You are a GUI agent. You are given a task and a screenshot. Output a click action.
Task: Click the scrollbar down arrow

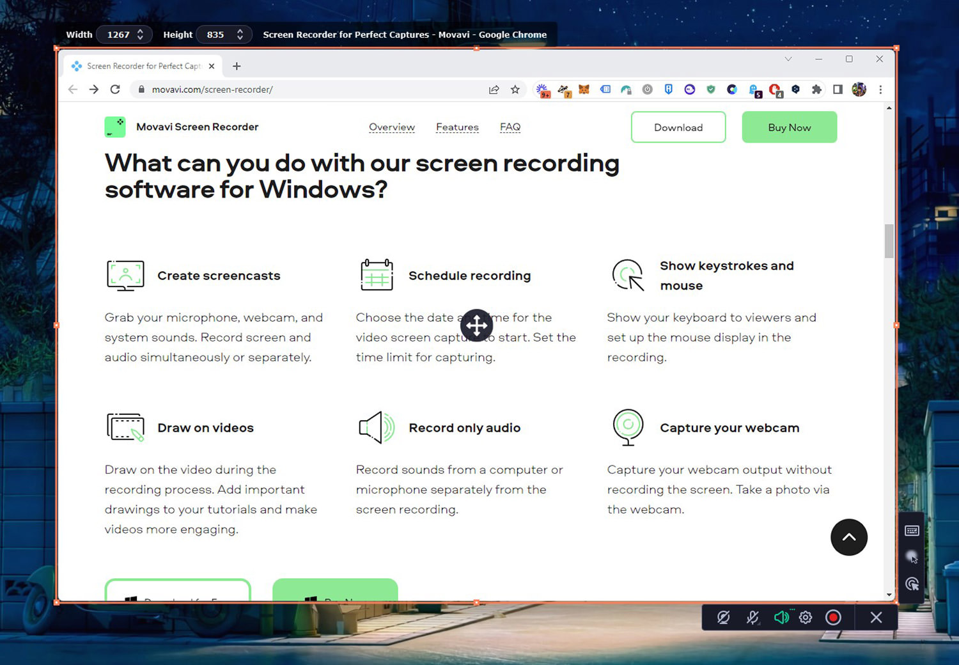(889, 595)
